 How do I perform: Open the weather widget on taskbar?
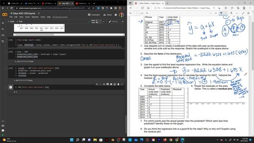click(10, 140)
